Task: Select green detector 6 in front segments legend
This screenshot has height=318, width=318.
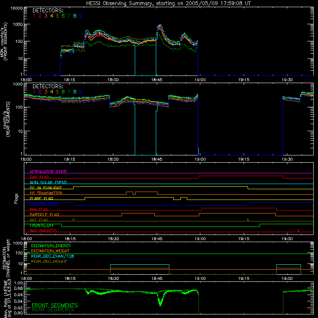Action: 63,16
